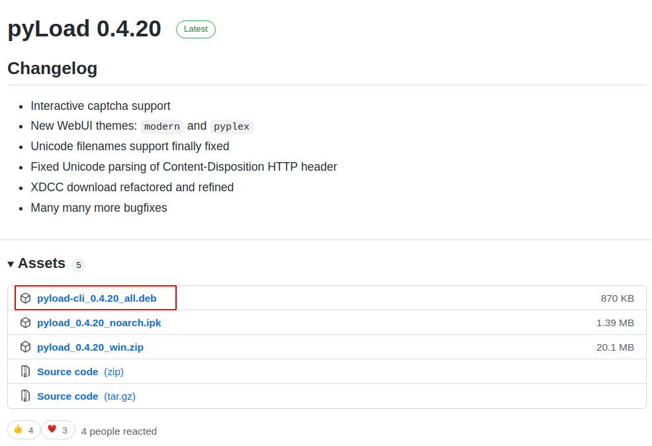The width and height of the screenshot is (652, 446).
Task: Click the package icon beside pyload_0.4.20_noarch.ipk
Action: click(x=25, y=322)
